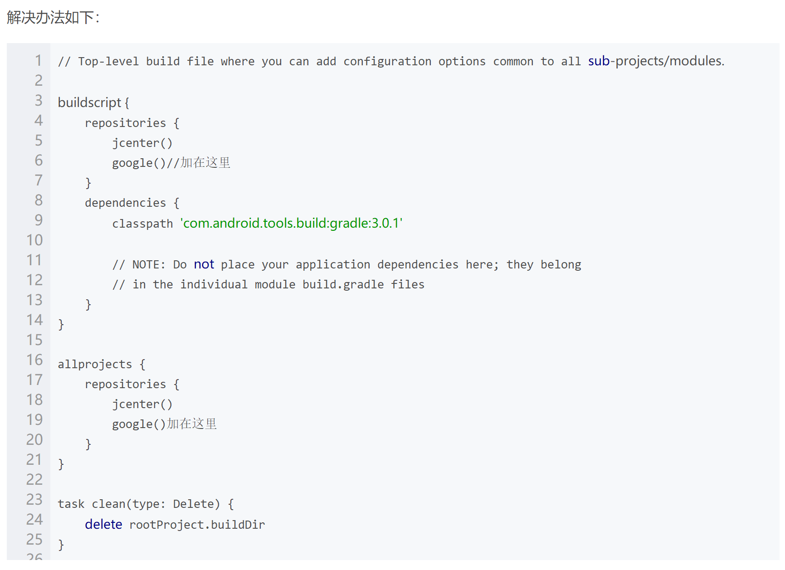Click the green gradle:3.0.1 classpath string
This screenshot has width=785, height=570.
(x=291, y=223)
